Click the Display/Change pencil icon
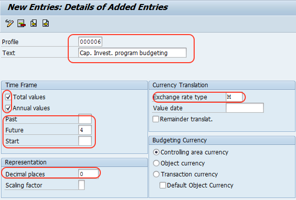This screenshot has width=296, height=200. coord(9,24)
